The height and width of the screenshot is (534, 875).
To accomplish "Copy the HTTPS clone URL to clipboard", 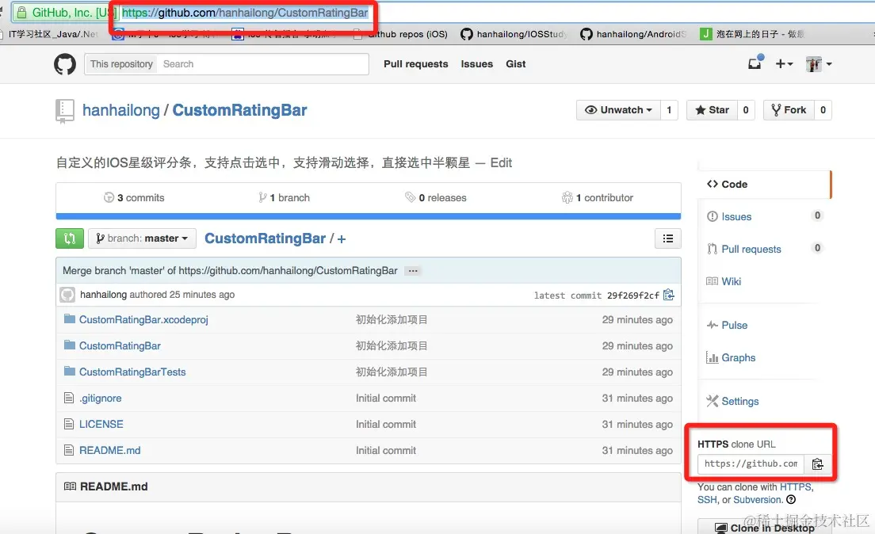I will pos(817,463).
